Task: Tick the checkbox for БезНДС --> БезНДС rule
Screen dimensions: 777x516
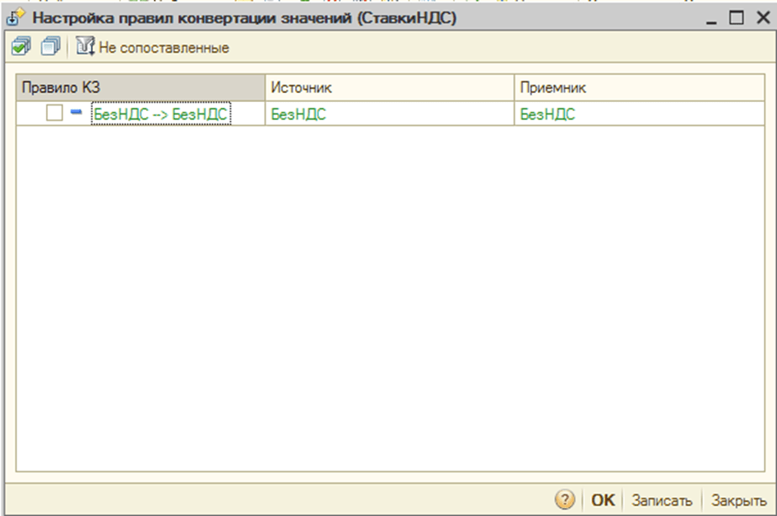Action: coord(54,114)
